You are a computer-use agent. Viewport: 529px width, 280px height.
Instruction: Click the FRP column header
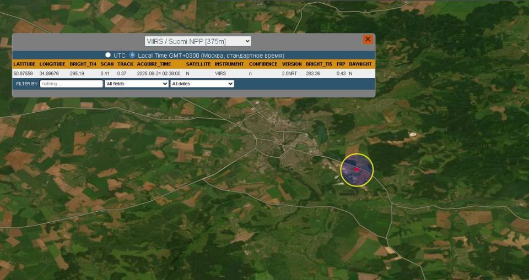341,64
